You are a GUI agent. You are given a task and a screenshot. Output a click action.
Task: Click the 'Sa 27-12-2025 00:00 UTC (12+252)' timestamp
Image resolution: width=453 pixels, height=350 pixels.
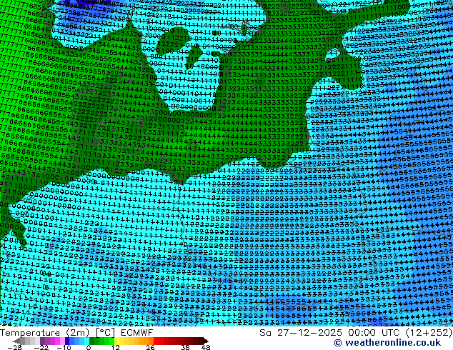(x=356, y=333)
